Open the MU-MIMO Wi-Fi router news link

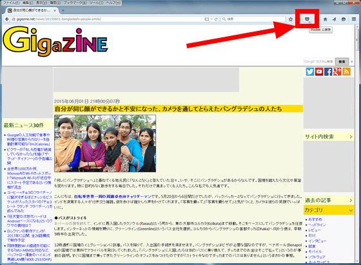coord(29,253)
